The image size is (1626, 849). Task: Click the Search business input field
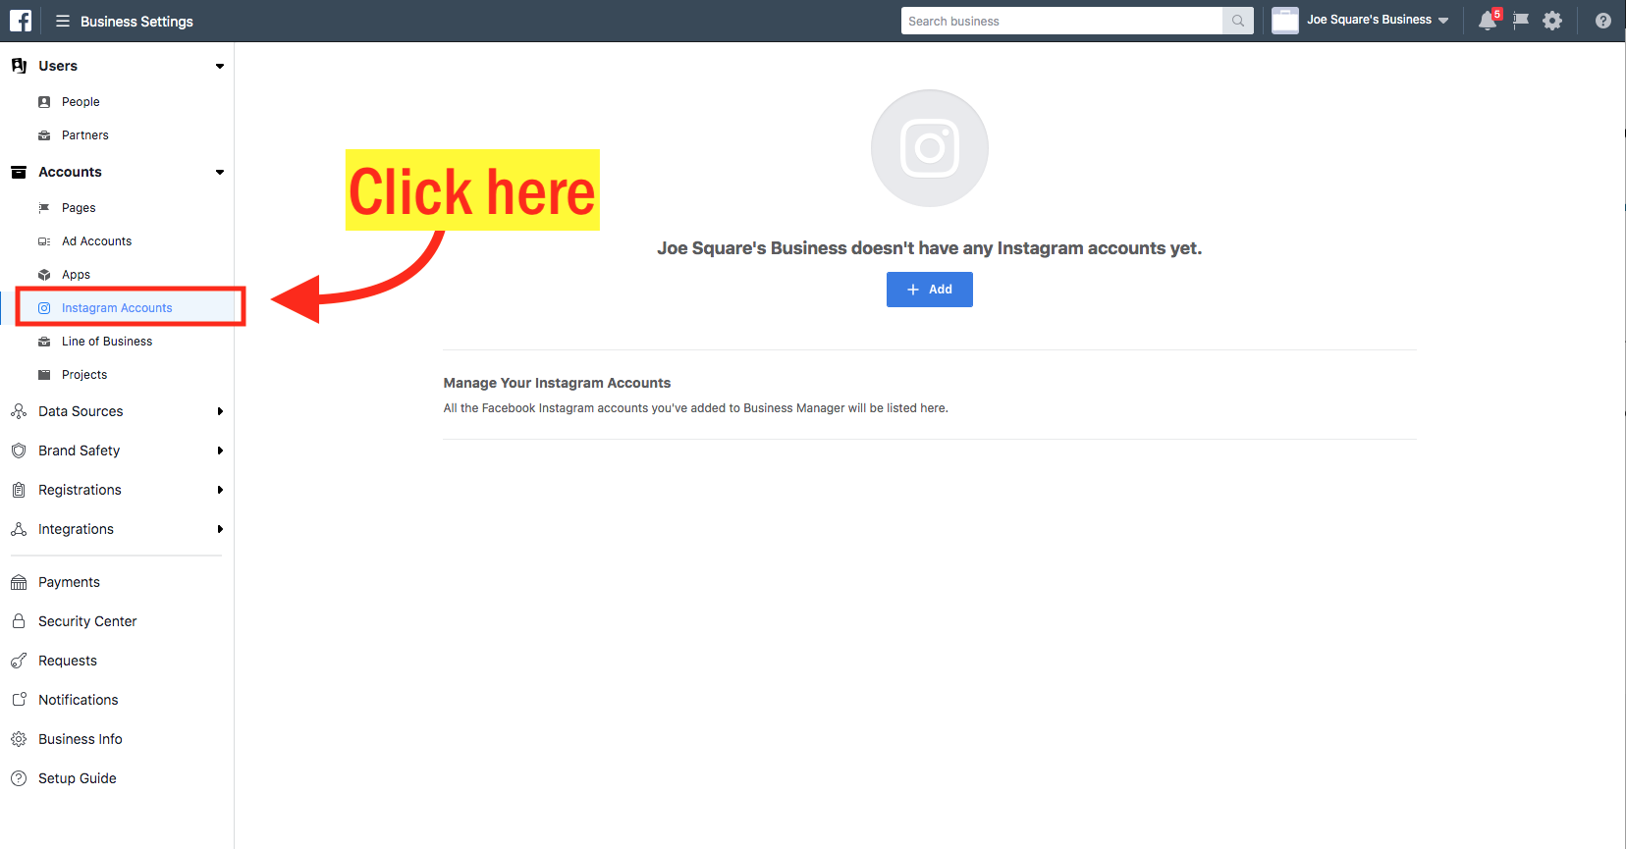pos(1061,21)
